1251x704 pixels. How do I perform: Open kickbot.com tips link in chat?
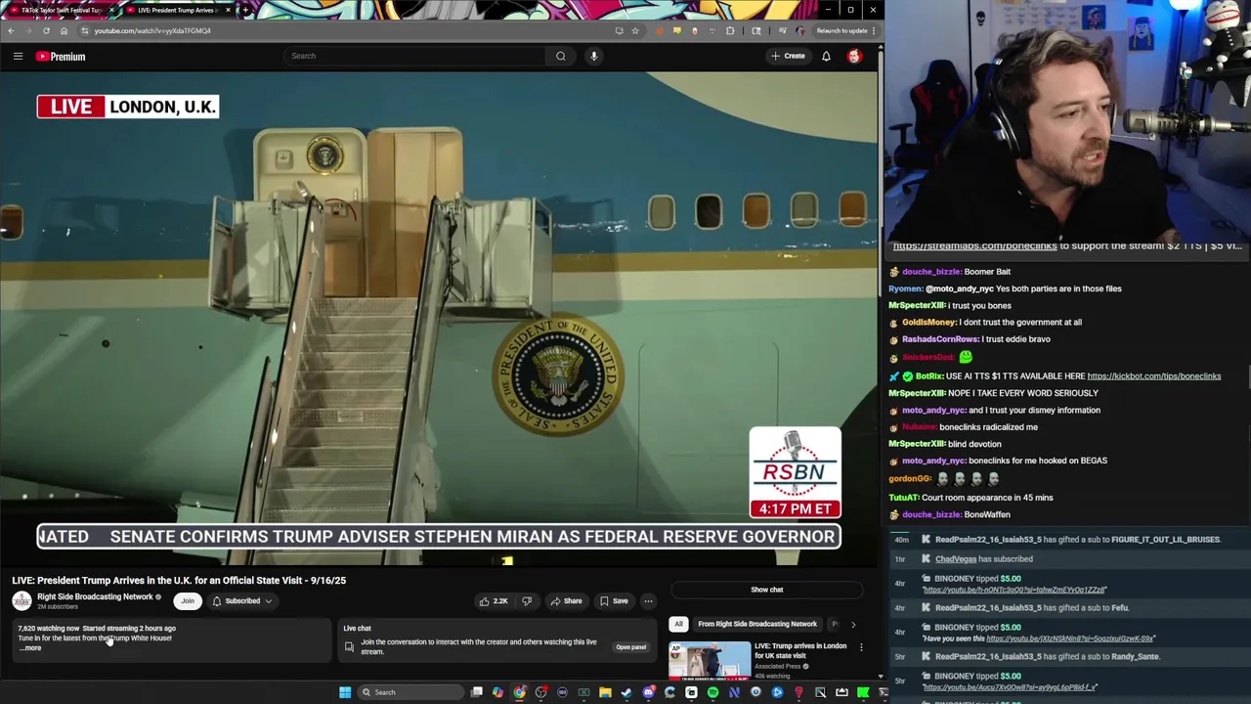click(x=1153, y=376)
